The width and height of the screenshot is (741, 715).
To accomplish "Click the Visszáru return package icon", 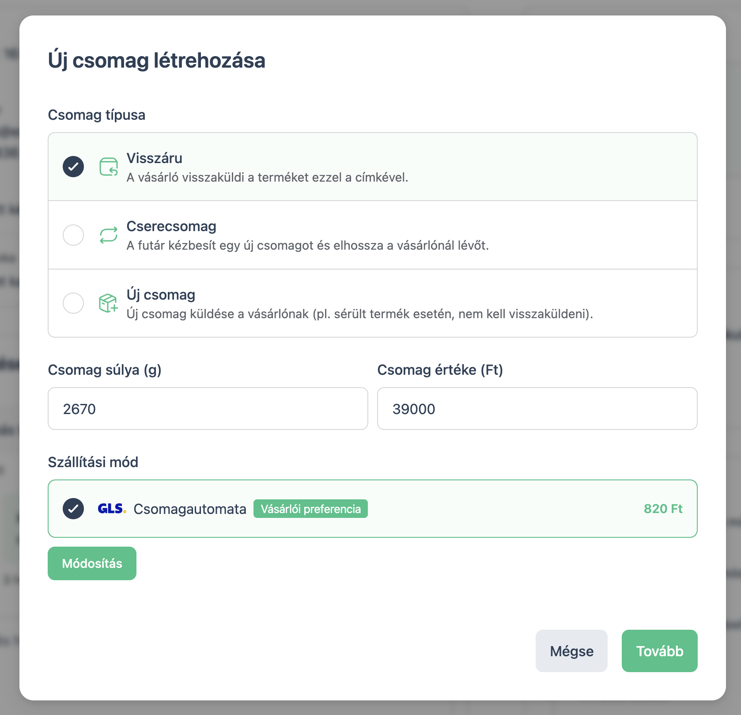I will point(109,167).
